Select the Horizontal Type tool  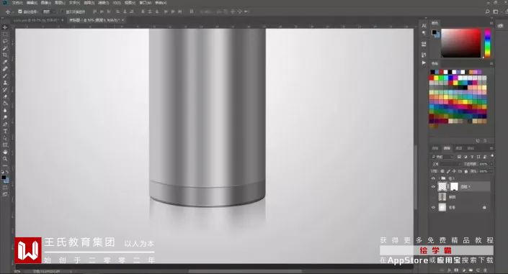coord(5,131)
